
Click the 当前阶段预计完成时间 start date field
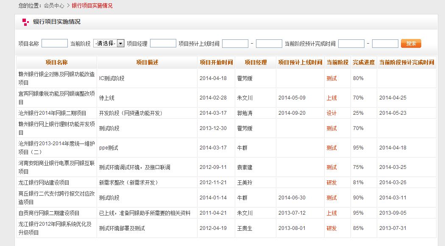click(351, 44)
